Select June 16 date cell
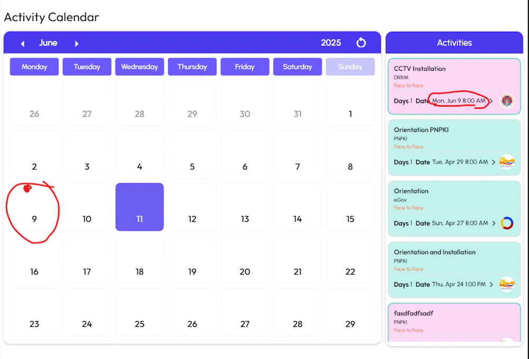This screenshot has width=529, height=359. pyautogui.click(x=34, y=259)
